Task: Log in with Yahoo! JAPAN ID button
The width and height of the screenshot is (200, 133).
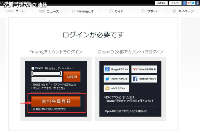Action: (144, 69)
